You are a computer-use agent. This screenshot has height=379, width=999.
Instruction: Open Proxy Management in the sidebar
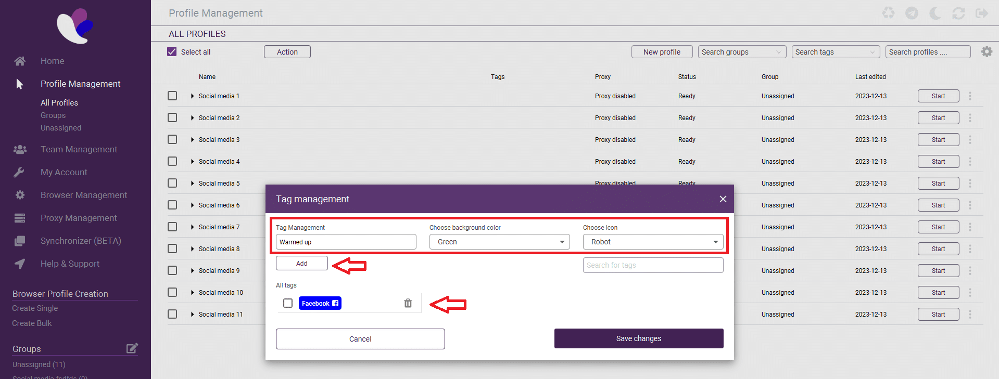[79, 218]
